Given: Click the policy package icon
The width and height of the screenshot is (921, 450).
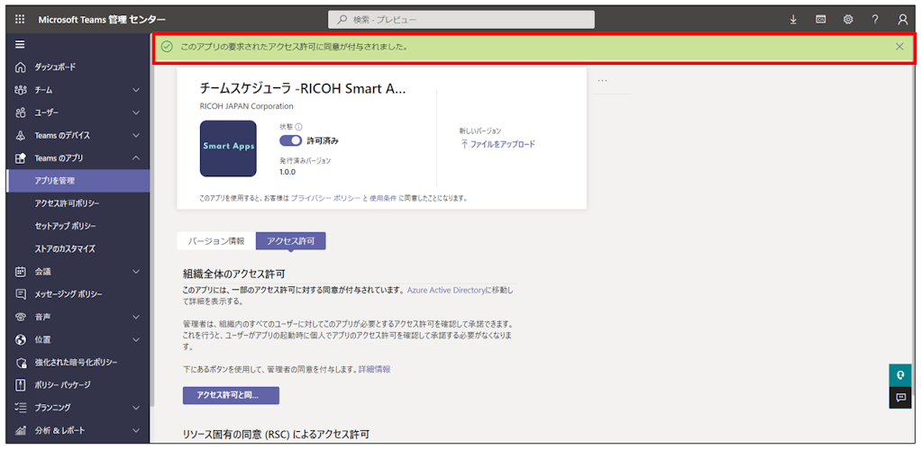Looking at the screenshot, I should point(21,385).
